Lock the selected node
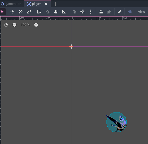The width and height of the screenshot is (148, 144). [x=101, y=12]
